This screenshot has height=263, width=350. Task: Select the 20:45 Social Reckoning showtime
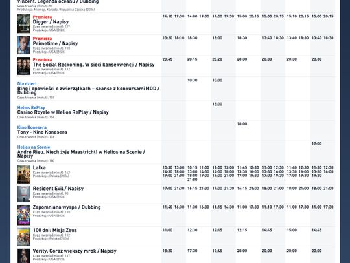tap(167, 59)
